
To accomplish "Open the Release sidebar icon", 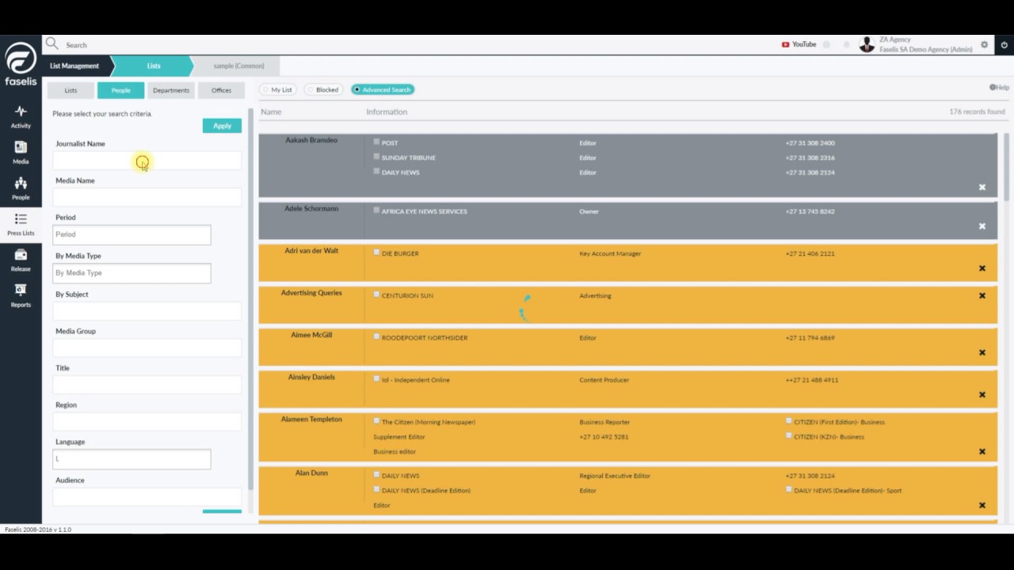I will pyautogui.click(x=21, y=260).
